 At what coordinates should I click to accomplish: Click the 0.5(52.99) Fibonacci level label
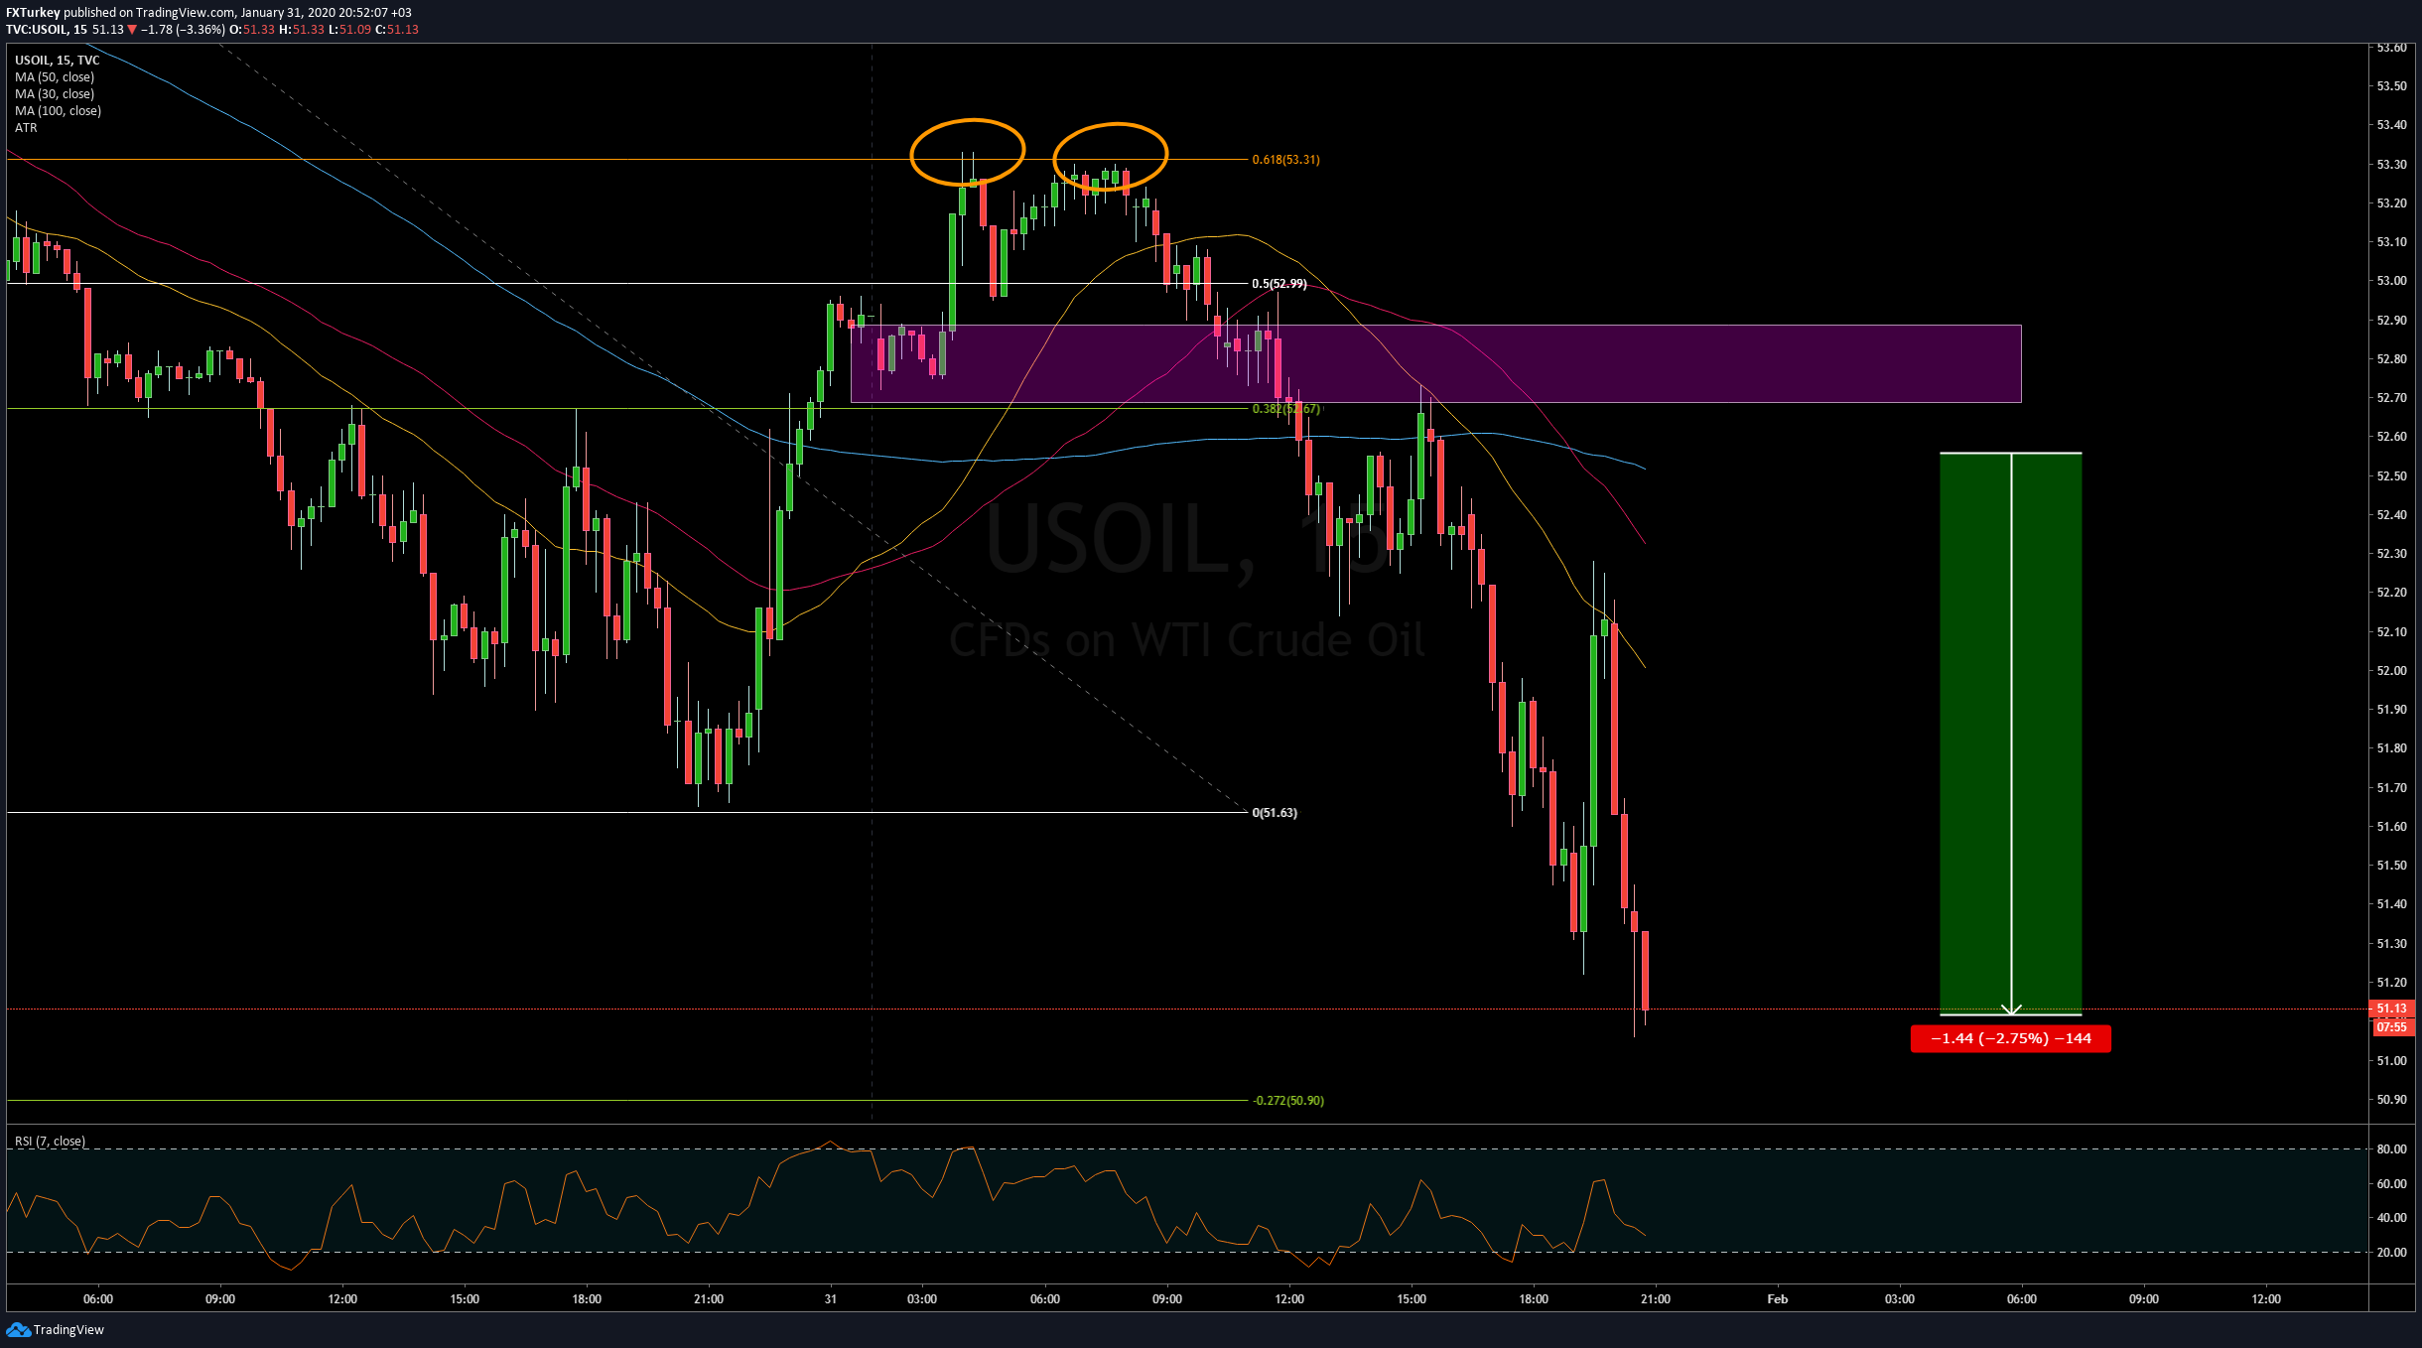point(1278,284)
